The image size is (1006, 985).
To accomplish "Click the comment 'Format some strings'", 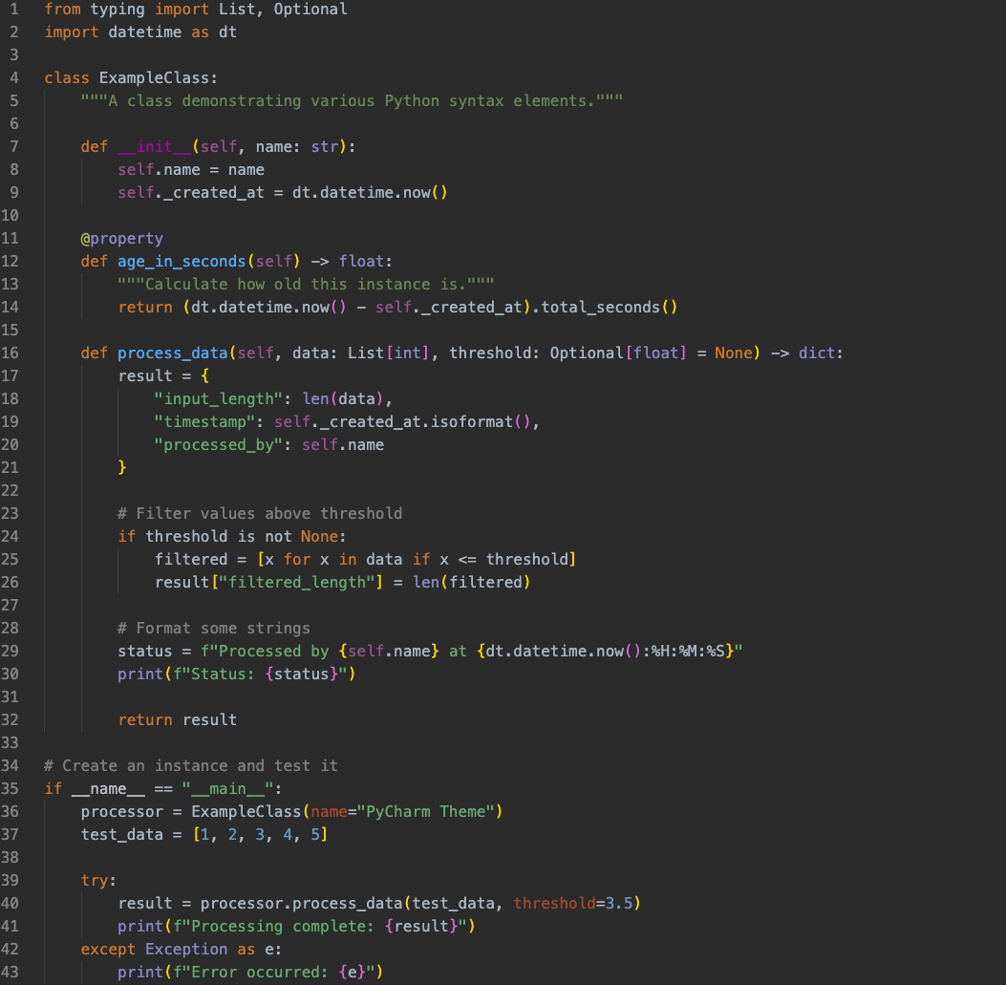I will pos(214,629).
